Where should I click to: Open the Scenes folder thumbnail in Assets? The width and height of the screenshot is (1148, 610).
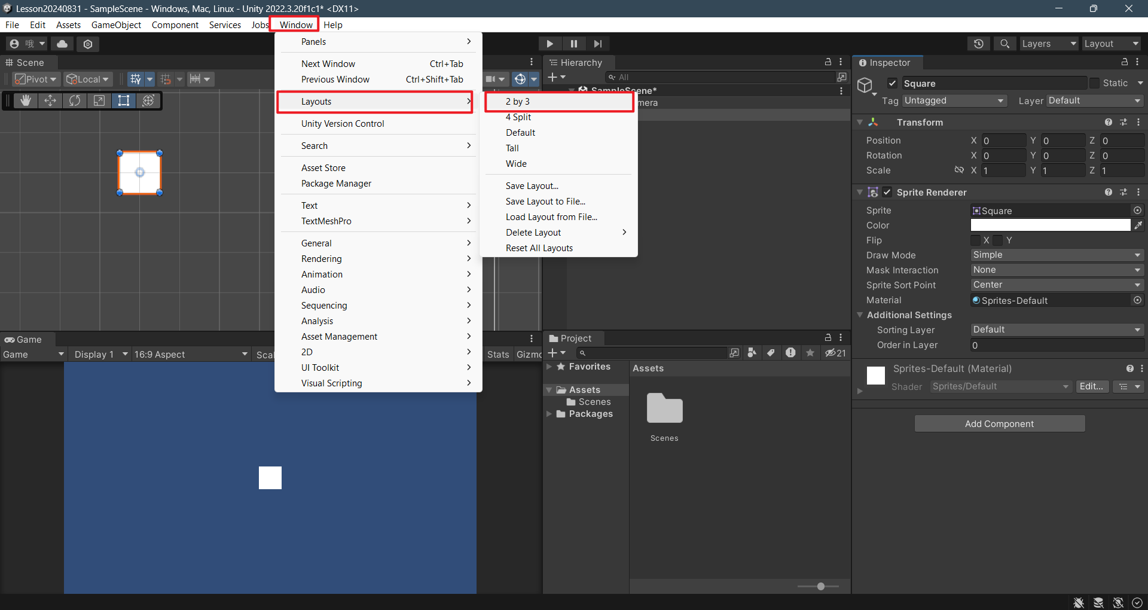coord(664,410)
